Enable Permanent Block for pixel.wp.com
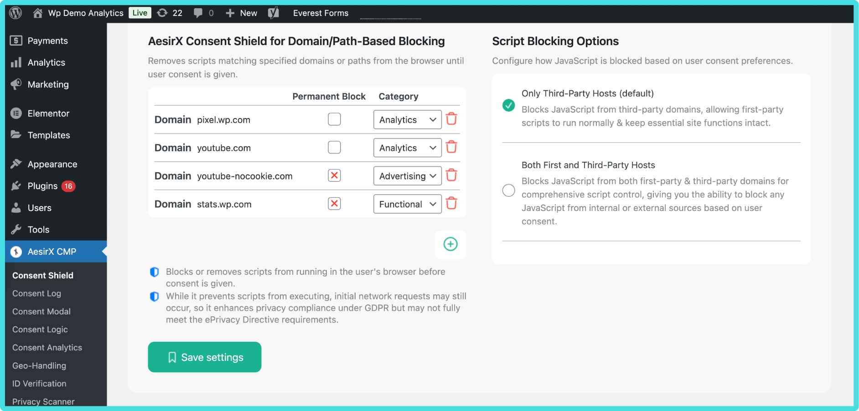 tap(334, 119)
